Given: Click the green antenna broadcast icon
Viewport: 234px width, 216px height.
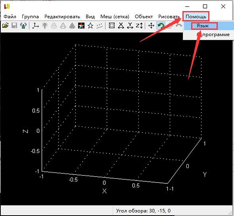Looking at the screenshot, I should 23,25.
